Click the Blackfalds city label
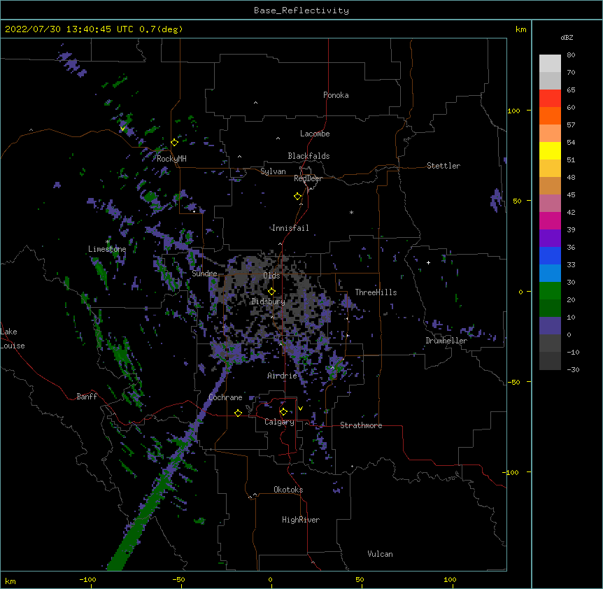The image size is (603, 589). click(x=308, y=156)
